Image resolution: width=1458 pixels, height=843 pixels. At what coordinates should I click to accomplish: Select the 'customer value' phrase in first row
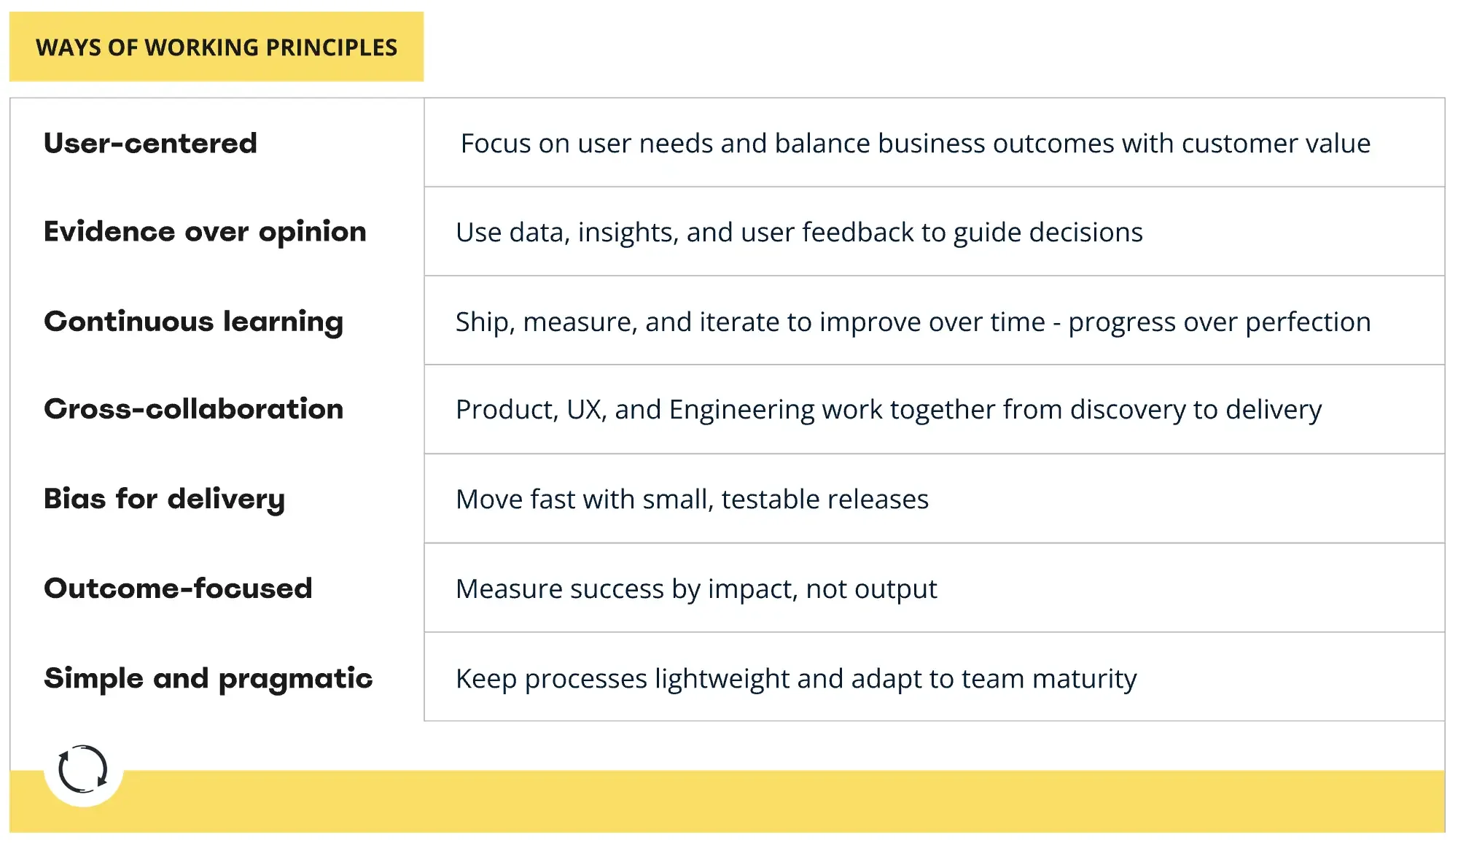1276,144
